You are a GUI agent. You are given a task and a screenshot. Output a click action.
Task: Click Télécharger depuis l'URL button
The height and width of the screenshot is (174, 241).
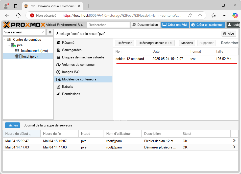(x=155, y=43)
